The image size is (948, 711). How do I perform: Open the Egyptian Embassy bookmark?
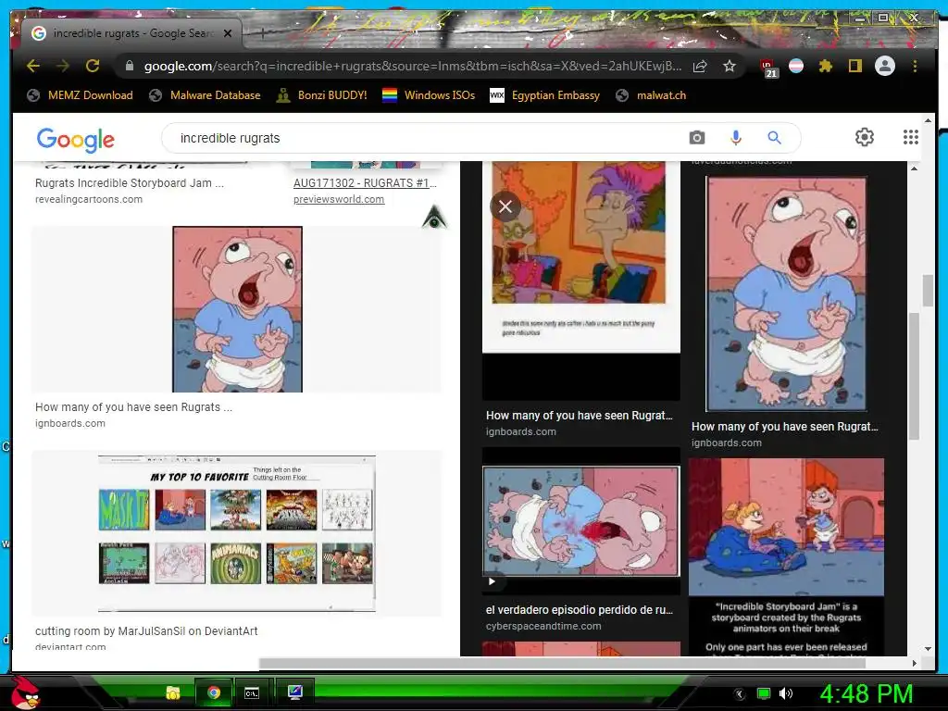coord(544,95)
